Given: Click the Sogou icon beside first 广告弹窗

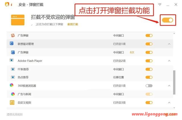Looking at the screenshot, I should tap(13, 35).
